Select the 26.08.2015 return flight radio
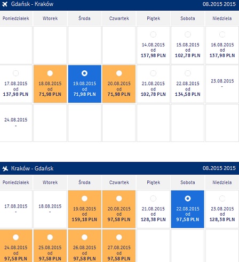Screen dimensions: 239x262 pos(84,237)
